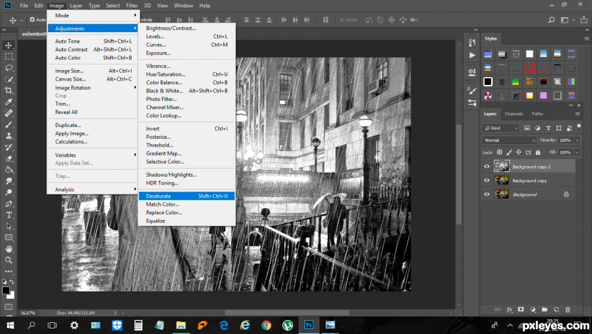
Task: Expand the Variables submenu
Action: 92,155
